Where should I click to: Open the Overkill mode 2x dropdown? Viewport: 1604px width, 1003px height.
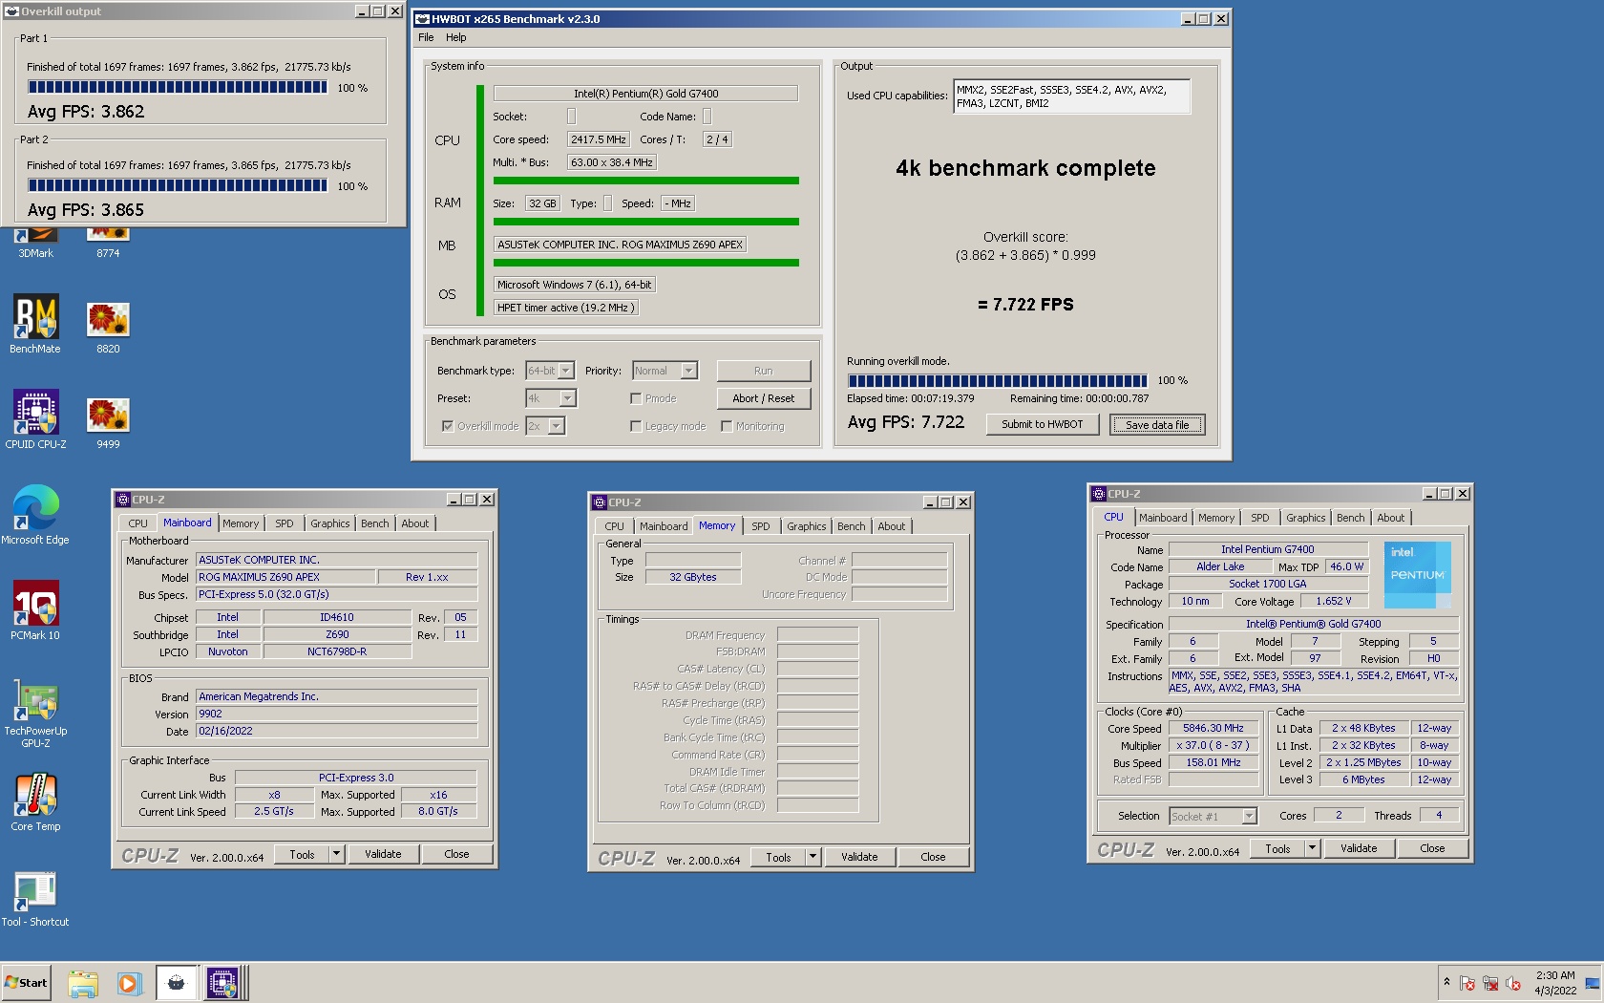coord(557,426)
